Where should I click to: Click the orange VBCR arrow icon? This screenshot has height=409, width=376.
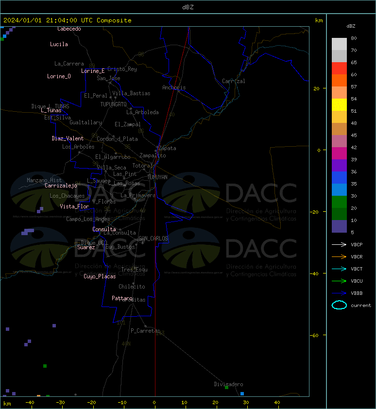click(339, 256)
